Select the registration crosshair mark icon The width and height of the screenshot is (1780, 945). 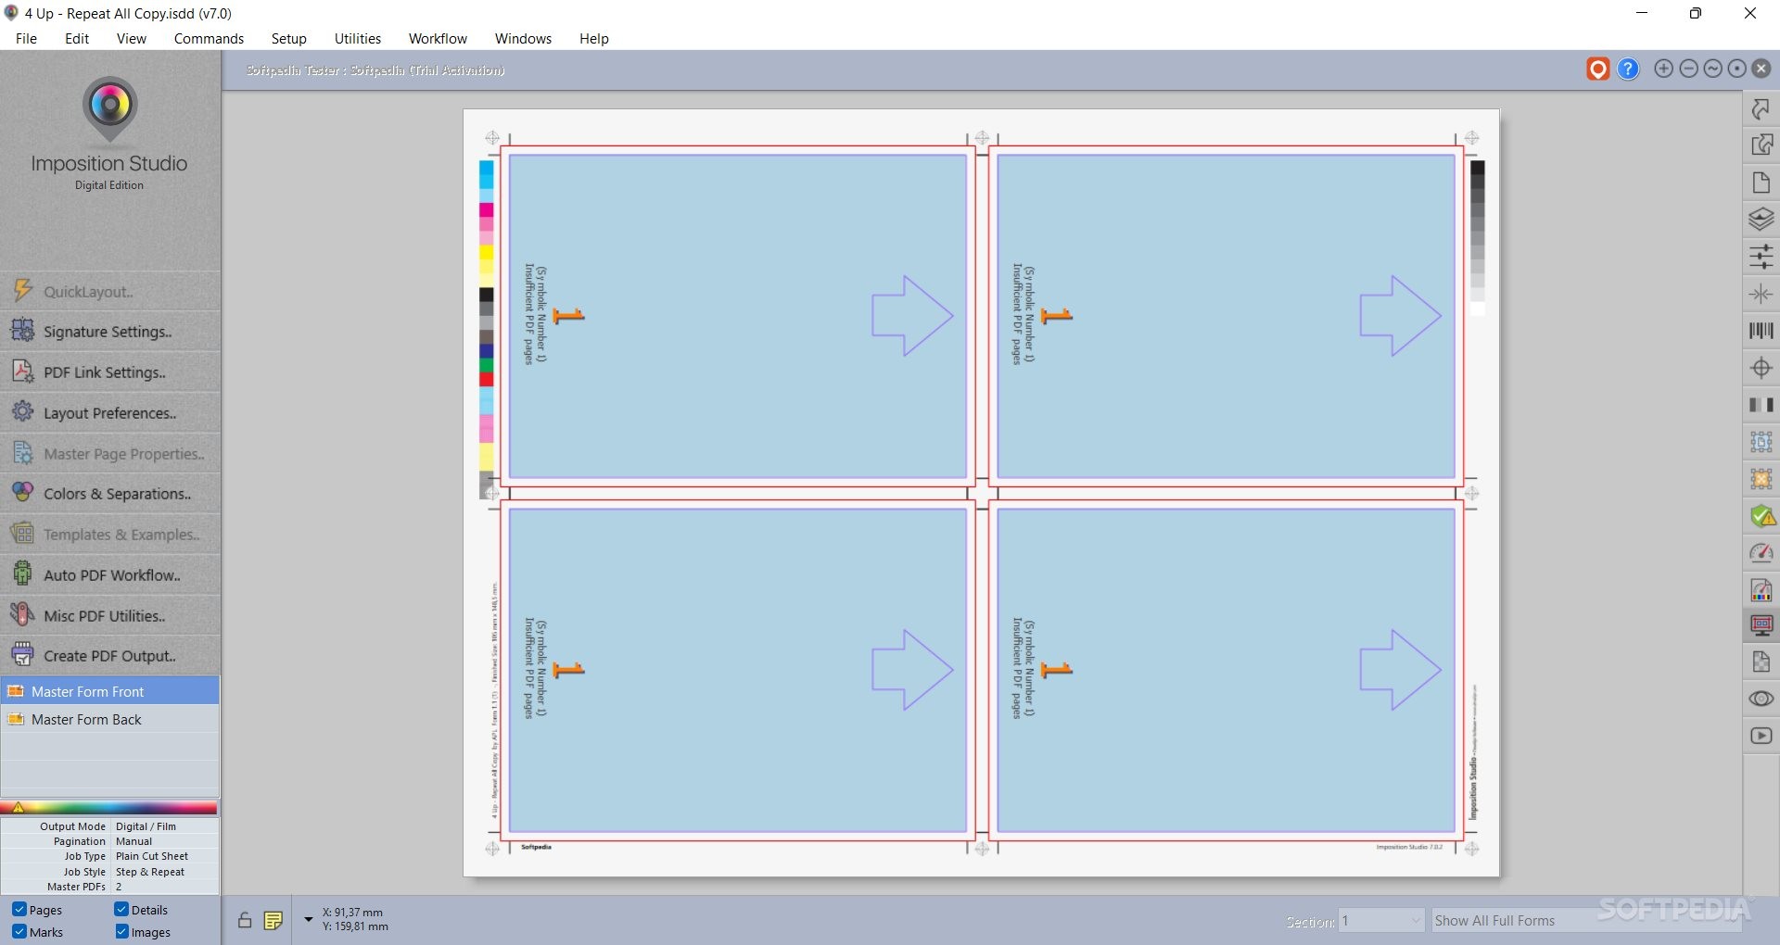point(1761,368)
